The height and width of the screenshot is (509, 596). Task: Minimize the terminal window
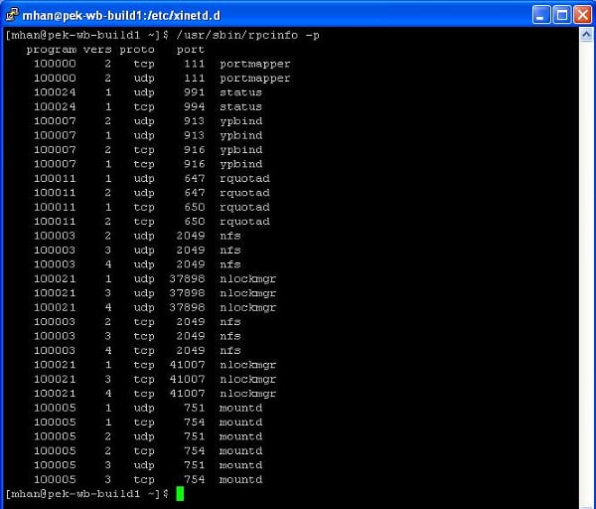(x=541, y=15)
